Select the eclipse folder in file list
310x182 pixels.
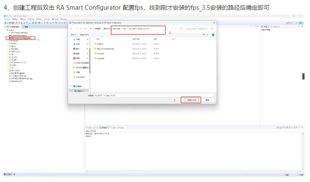pyautogui.click(x=99, y=44)
